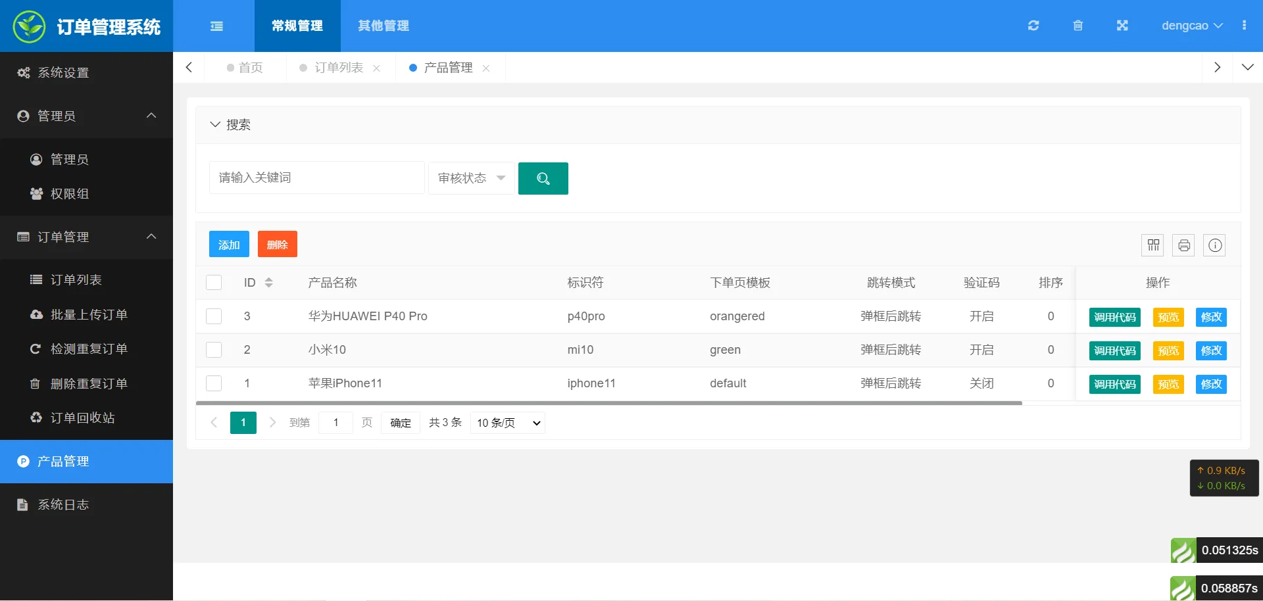
Task: Click the 请输入关键词 search field
Action: tap(316, 178)
